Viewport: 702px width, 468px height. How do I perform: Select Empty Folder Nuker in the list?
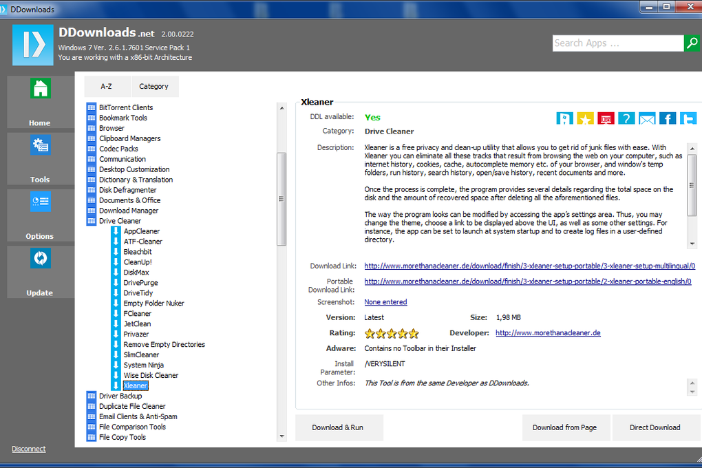(x=153, y=304)
